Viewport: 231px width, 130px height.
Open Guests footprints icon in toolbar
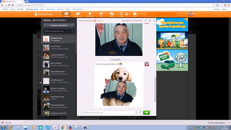tap(101, 14)
